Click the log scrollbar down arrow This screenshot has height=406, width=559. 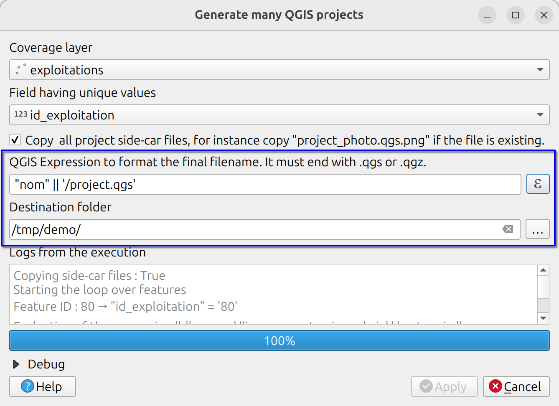(543, 318)
